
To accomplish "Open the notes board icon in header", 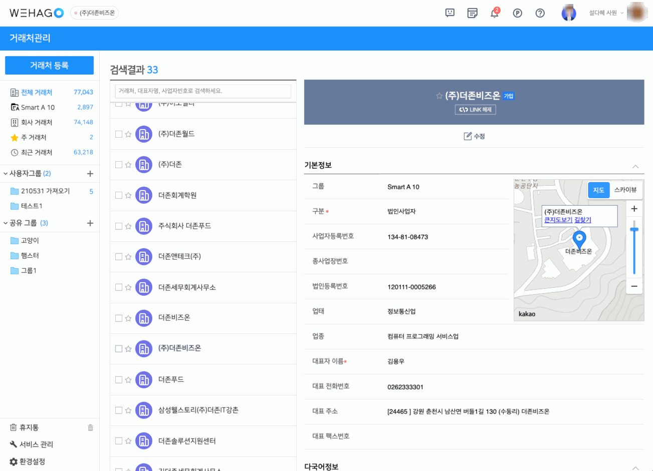I will 472,13.
